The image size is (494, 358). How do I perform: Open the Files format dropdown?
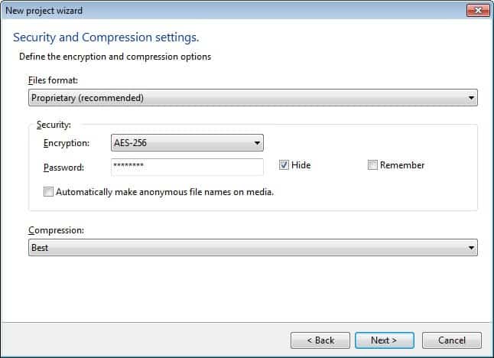252,98
